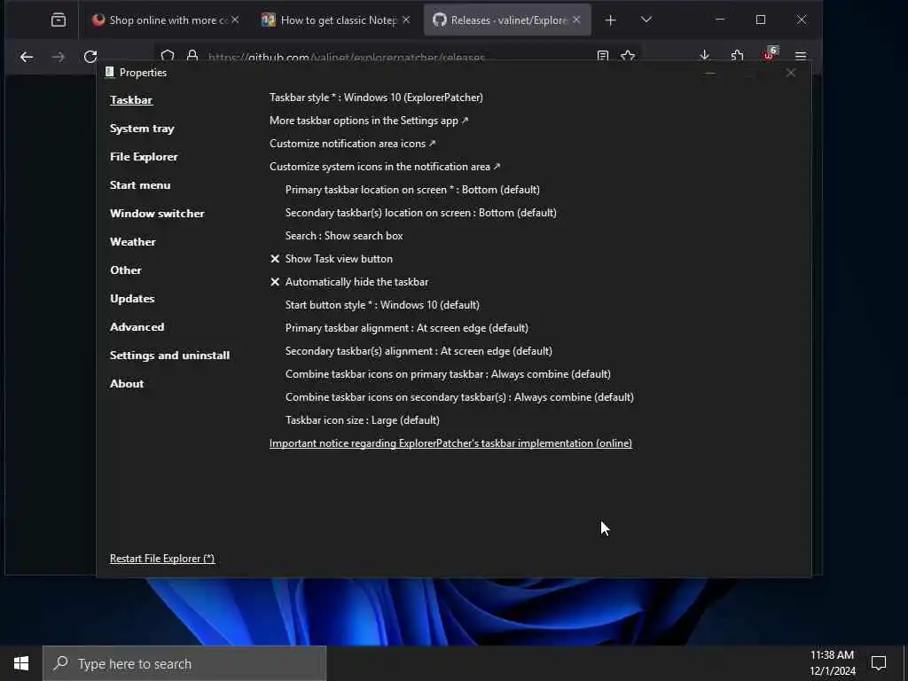Open the File Explorer section
Screen dimensions: 908x681
[144, 156]
